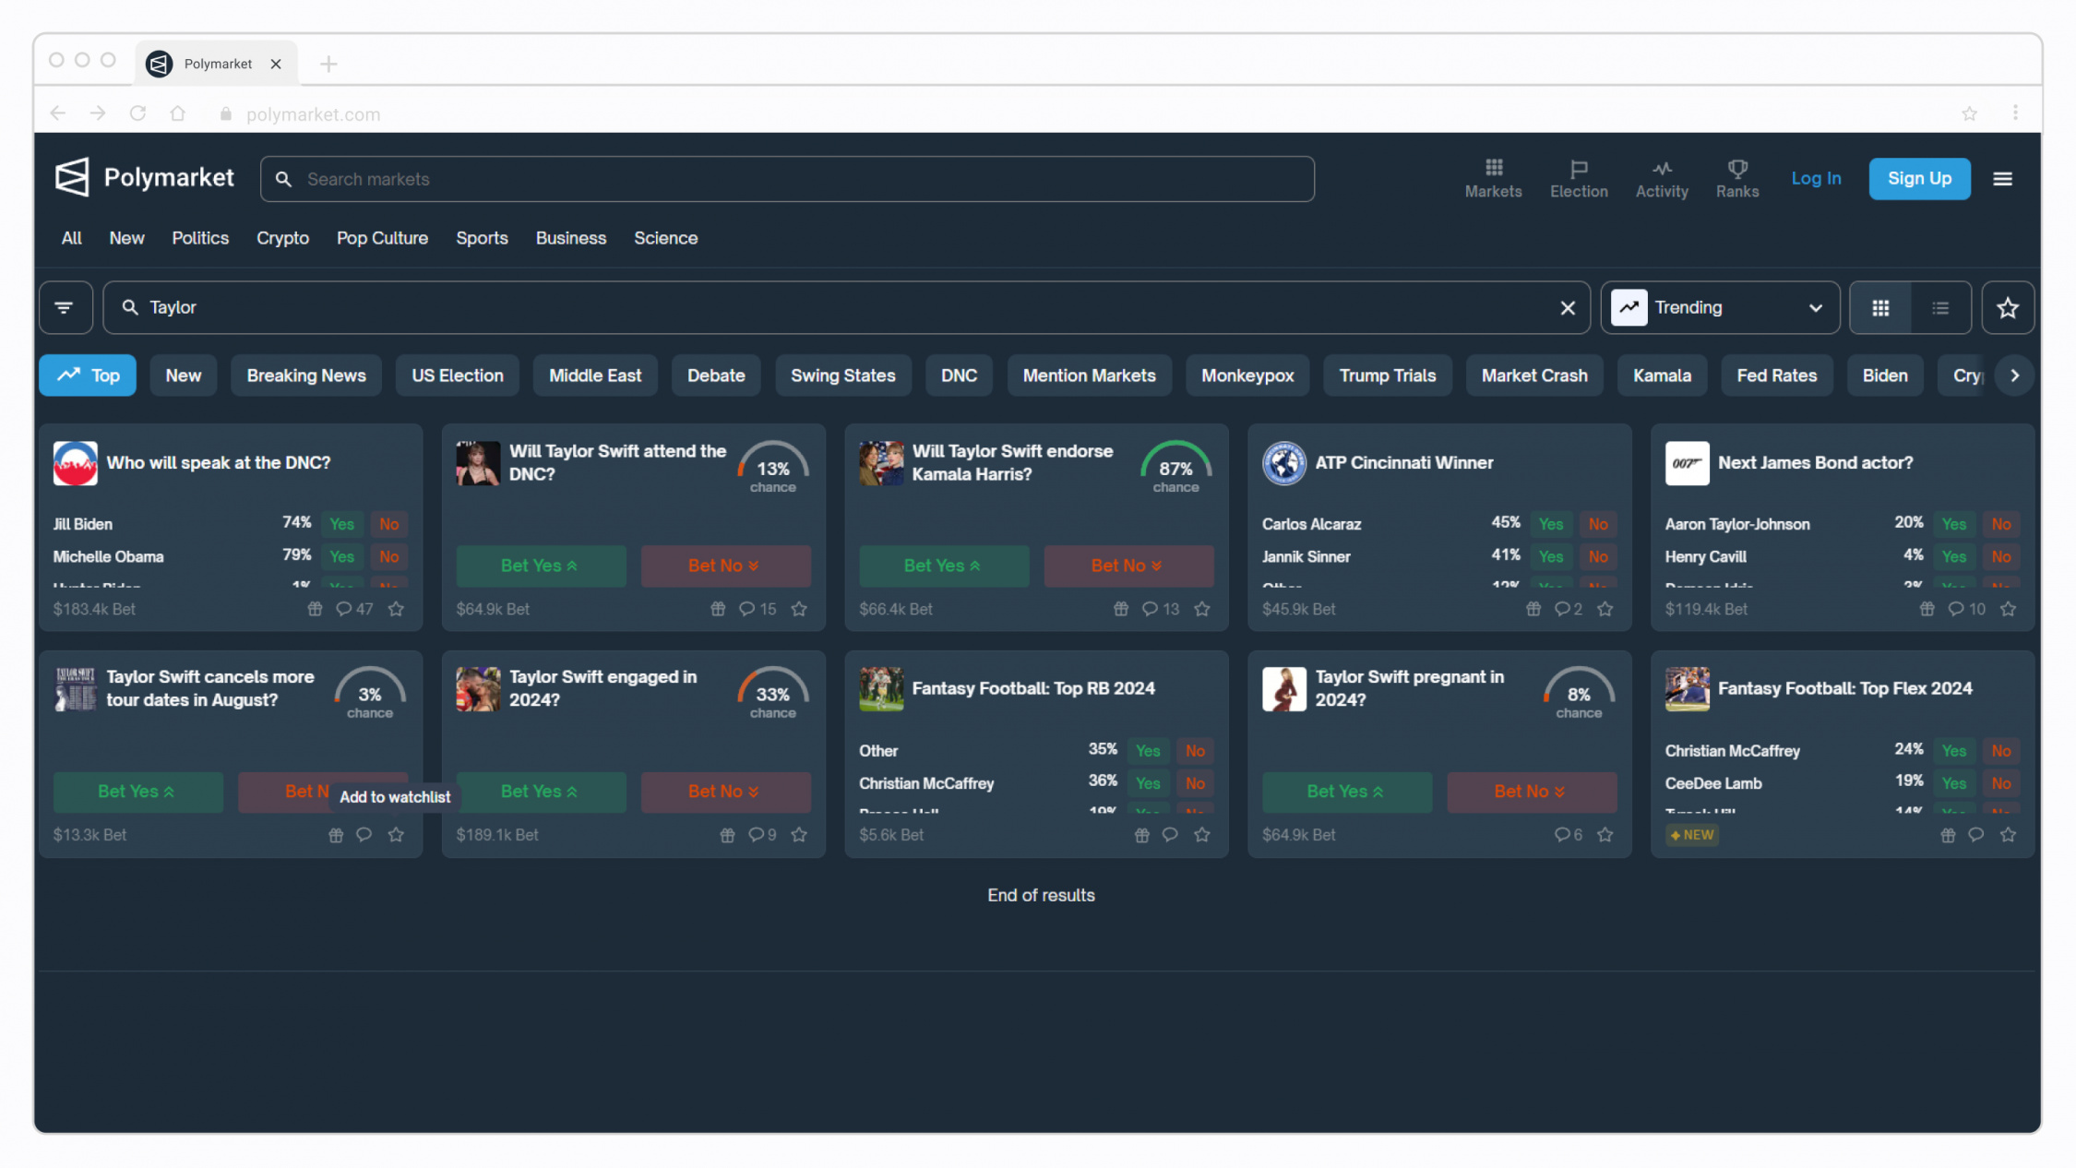Image resolution: width=2076 pixels, height=1168 pixels.
Task: Select the Swing States chip
Action: click(842, 375)
